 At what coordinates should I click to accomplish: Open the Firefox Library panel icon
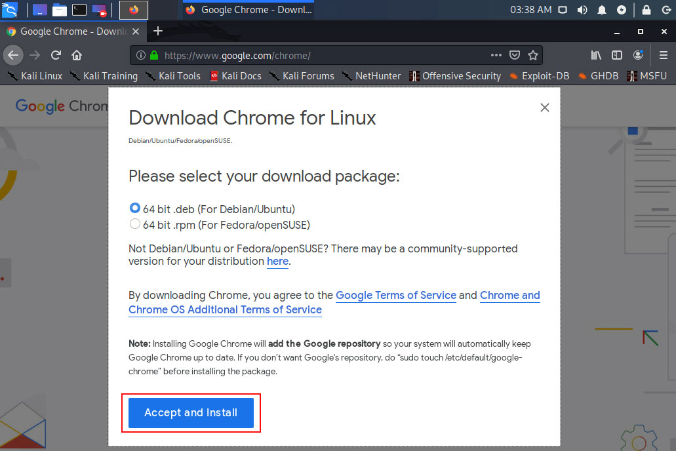(x=597, y=55)
